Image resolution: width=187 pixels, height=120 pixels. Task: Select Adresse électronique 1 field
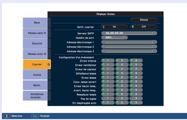coord(129,42)
